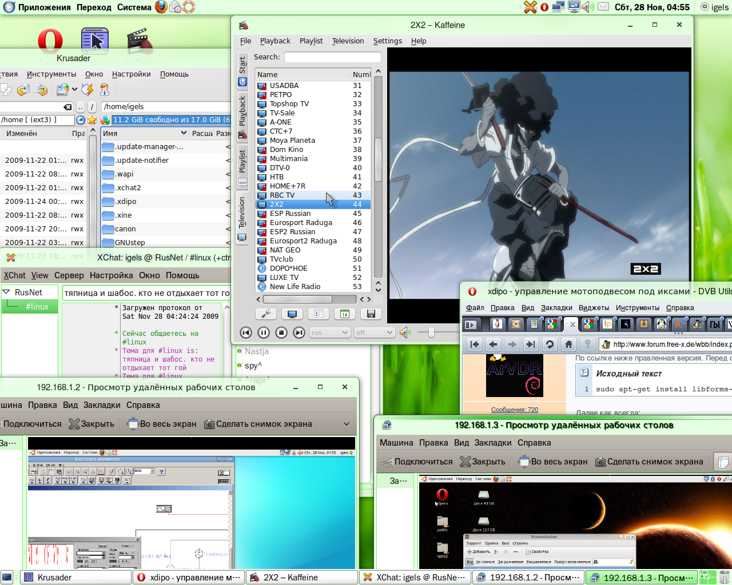Click the Kaffeine TV screen button
The width and height of the screenshot is (732, 585).
click(292, 314)
